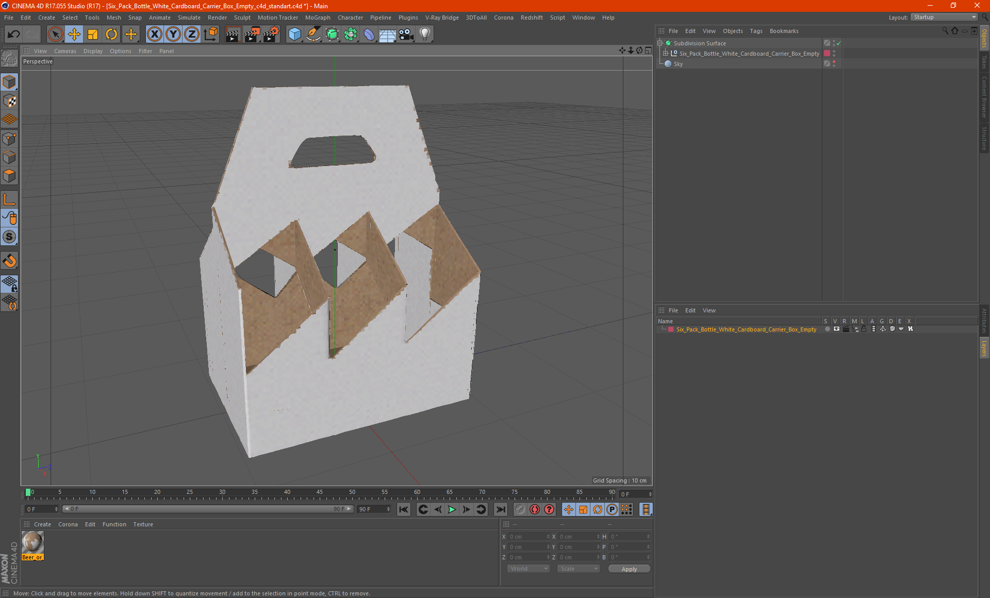Click the Undo arrow icon
The height and width of the screenshot is (598, 990).
click(13, 35)
